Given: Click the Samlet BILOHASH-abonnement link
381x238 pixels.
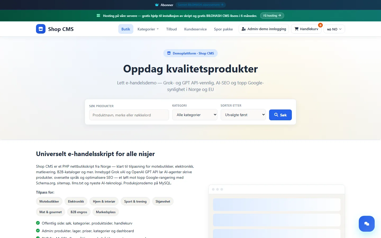Looking at the screenshot, I should 201,5.
